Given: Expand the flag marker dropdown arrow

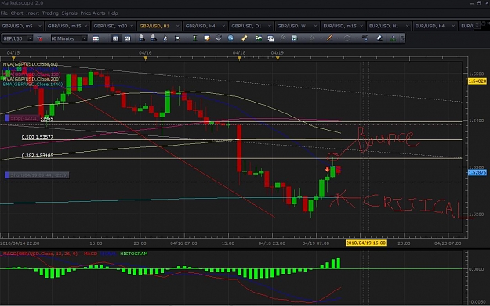Looking at the screenshot, I should (x=186, y=38).
